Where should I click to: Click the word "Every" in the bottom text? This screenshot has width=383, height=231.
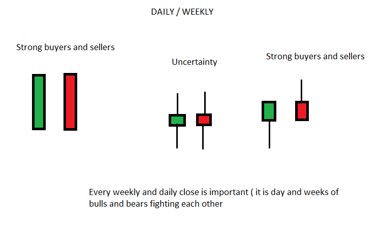pyautogui.click(x=99, y=193)
